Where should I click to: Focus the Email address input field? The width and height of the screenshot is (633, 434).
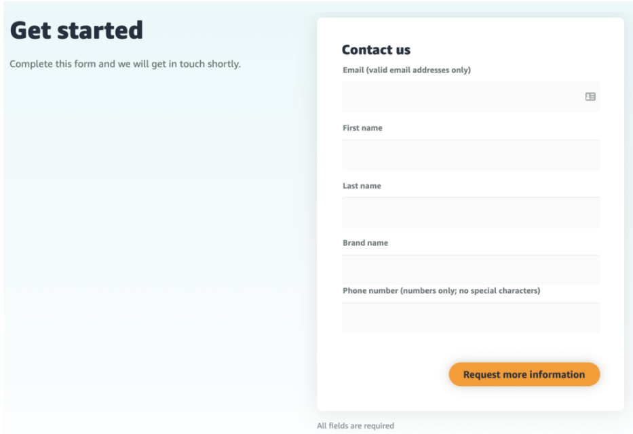[461, 97]
